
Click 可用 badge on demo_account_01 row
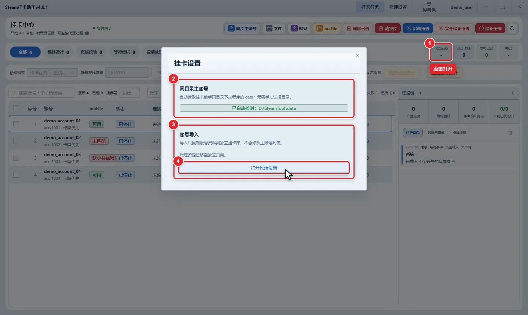tap(97, 124)
